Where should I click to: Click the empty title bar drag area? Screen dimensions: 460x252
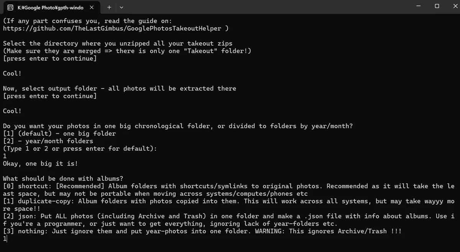tap(268, 7)
